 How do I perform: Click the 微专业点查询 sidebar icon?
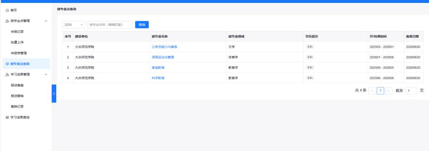[x=7, y=64]
